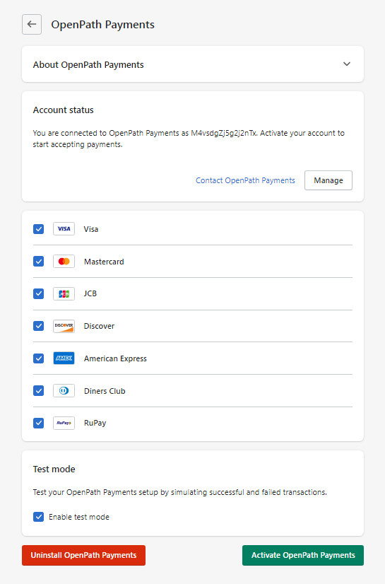
Task: Click the Diners Club logo icon
Action: coord(64,391)
